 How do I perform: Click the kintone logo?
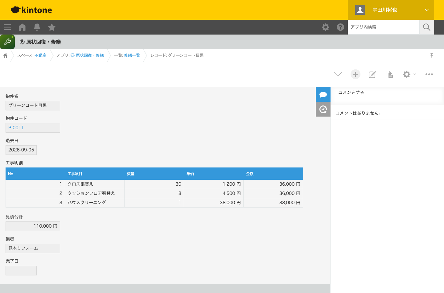(x=31, y=10)
